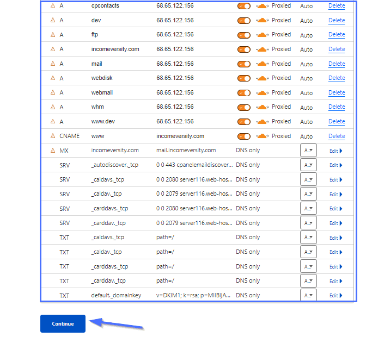Open the TTL dropdown for TXT _carddavs._tcp
The image size is (366, 337).
pyautogui.click(x=308, y=266)
